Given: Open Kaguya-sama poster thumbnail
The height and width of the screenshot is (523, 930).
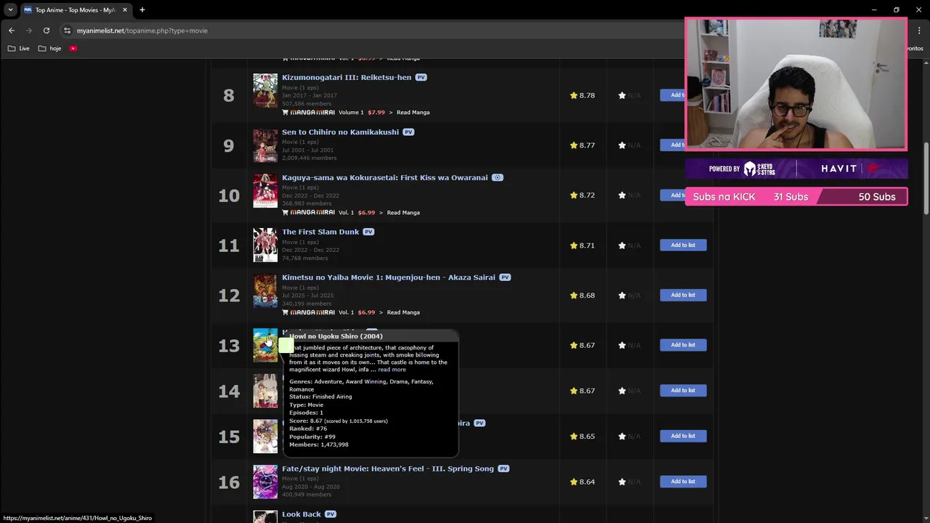Looking at the screenshot, I should [x=265, y=191].
